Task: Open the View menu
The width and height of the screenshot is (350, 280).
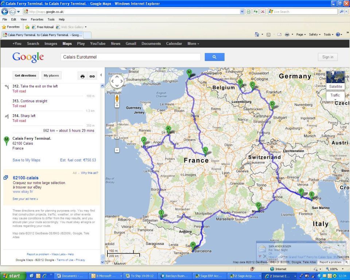Action: point(23,19)
